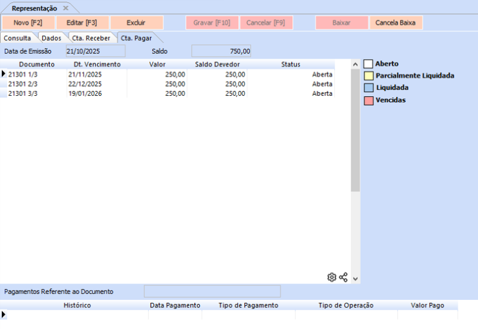
Task: Click the scroll down arrow of the grid
Action: pyautogui.click(x=355, y=278)
